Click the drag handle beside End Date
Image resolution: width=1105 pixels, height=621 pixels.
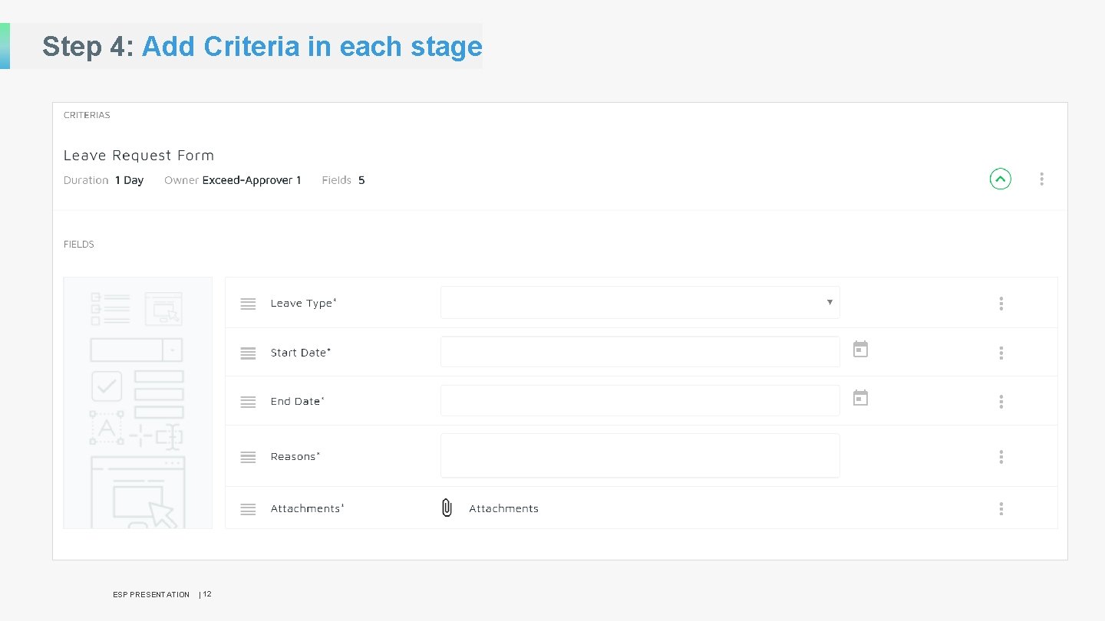pos(248,401)
